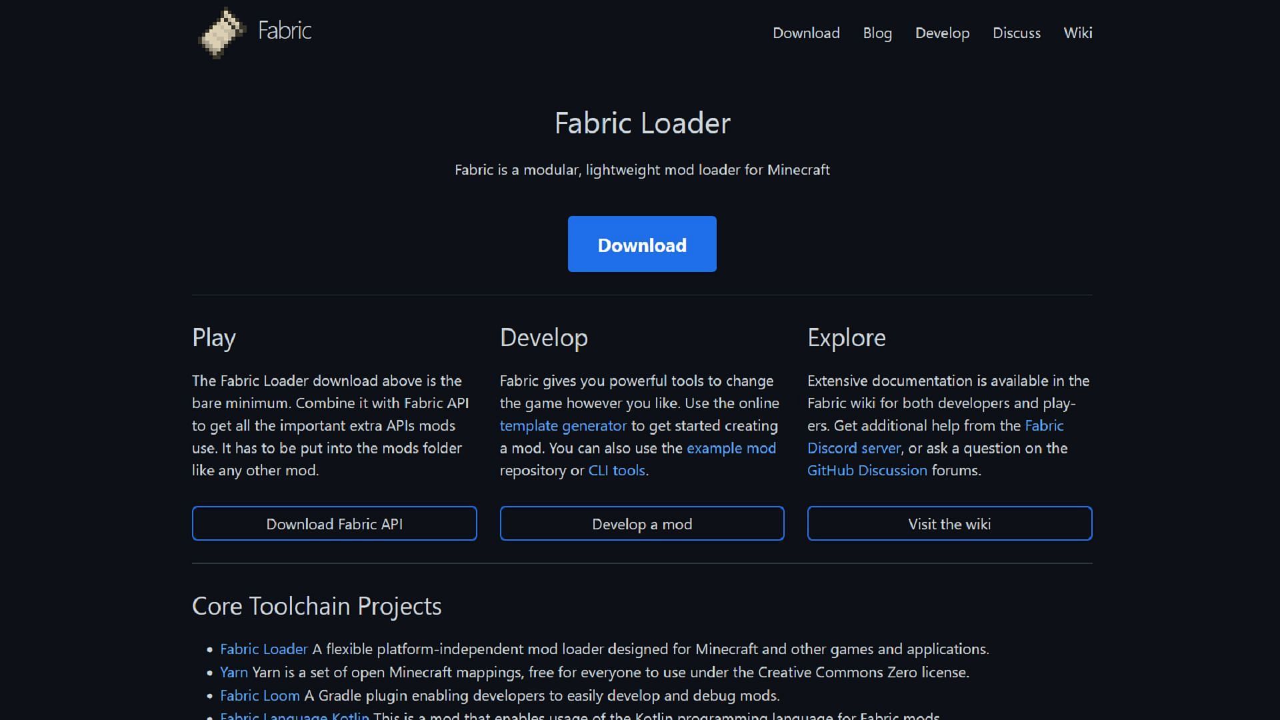Click the Download nav icon
Image resolution: width=1280 pixels, height=720 pixels.
(806, 33)
